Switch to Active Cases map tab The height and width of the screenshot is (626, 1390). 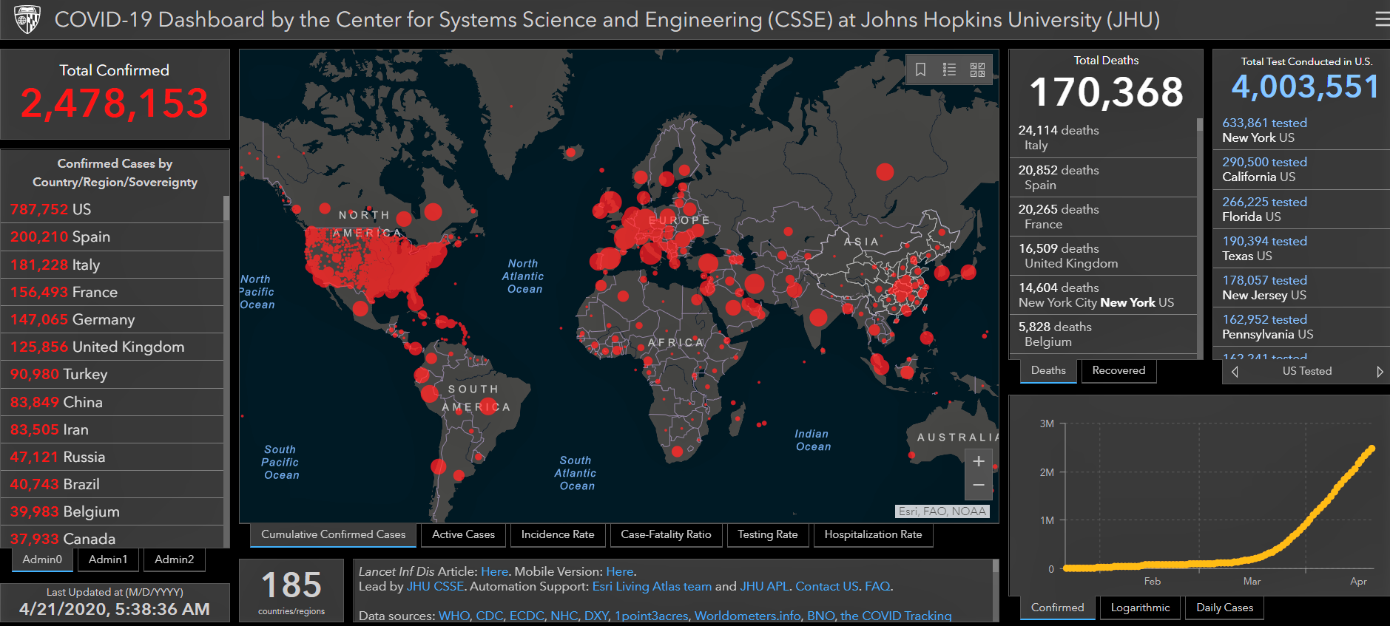463,534
